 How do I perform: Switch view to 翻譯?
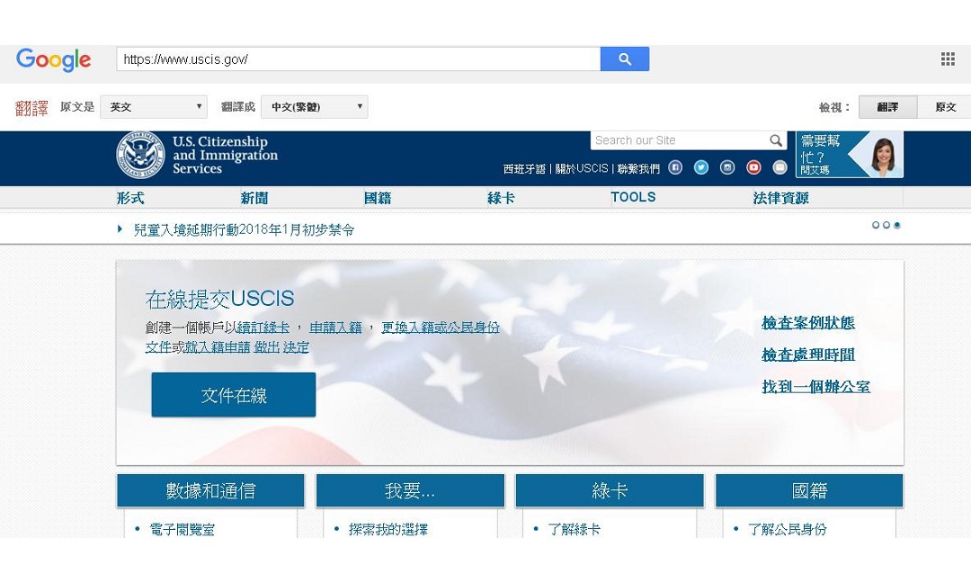click(887, 107)
